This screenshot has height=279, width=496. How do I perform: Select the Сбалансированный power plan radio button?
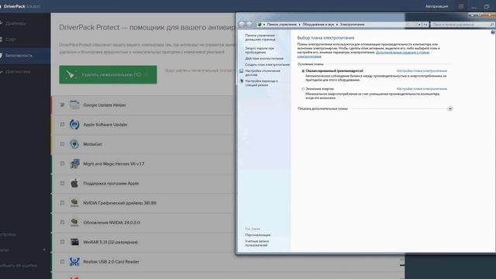303,71
